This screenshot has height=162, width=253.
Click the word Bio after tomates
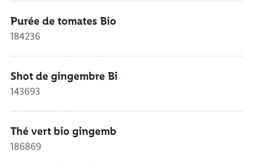pos(108,21)
